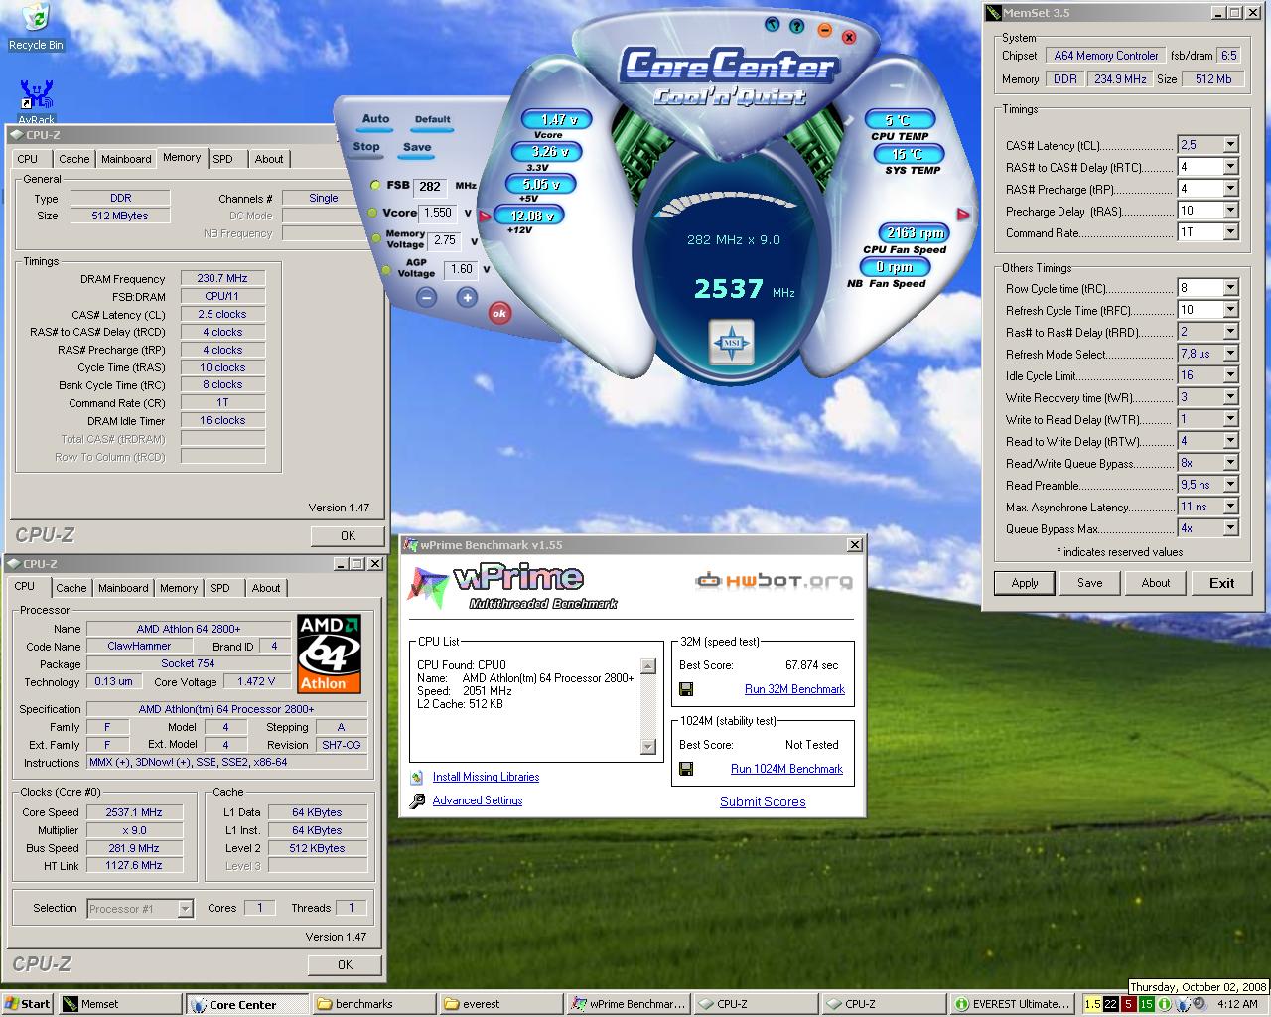Click About button in MemSet
Image resolution: width=1271 pixels, height=1017 pixels.
1156,583
